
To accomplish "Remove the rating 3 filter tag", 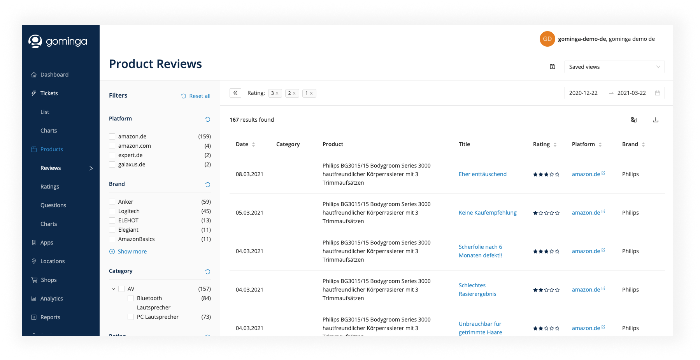I will pos(277,93).
